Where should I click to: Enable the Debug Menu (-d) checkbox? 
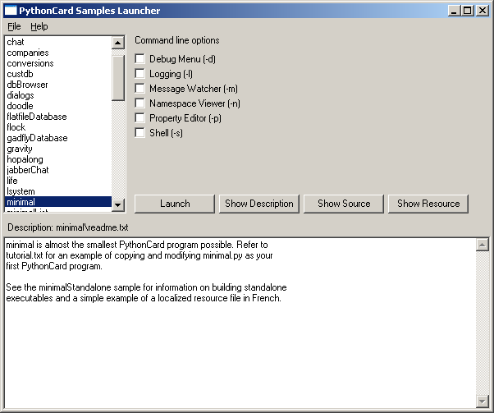pos(140,59)
